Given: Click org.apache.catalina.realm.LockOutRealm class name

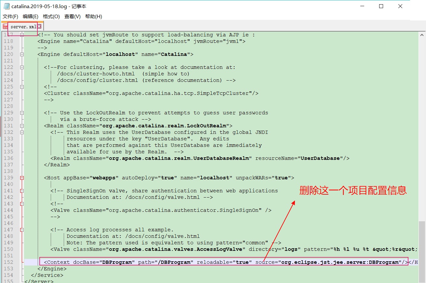Looking at the screenshot, I should pyautogui.click(x=164, y=126).
